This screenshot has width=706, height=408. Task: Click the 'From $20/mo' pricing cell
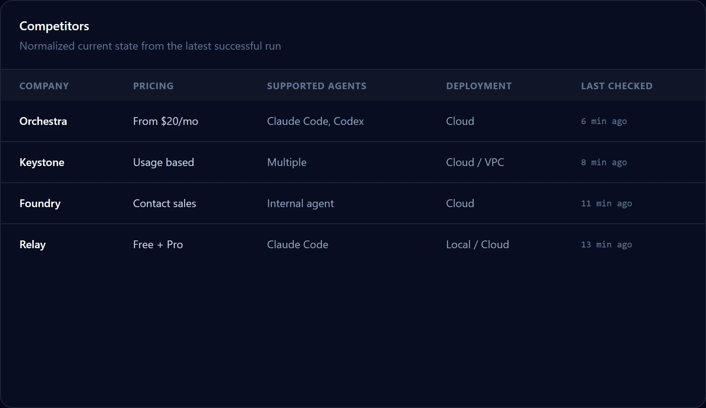[x=166, y=121]
